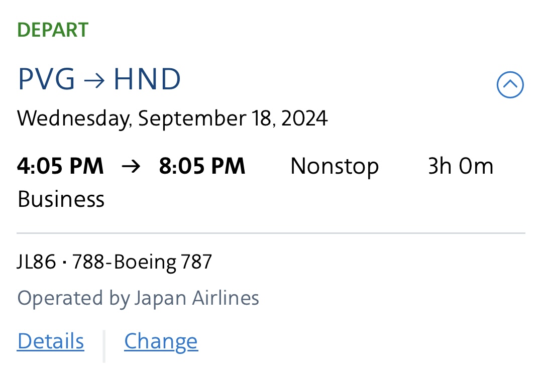Open the Details link

51,341
